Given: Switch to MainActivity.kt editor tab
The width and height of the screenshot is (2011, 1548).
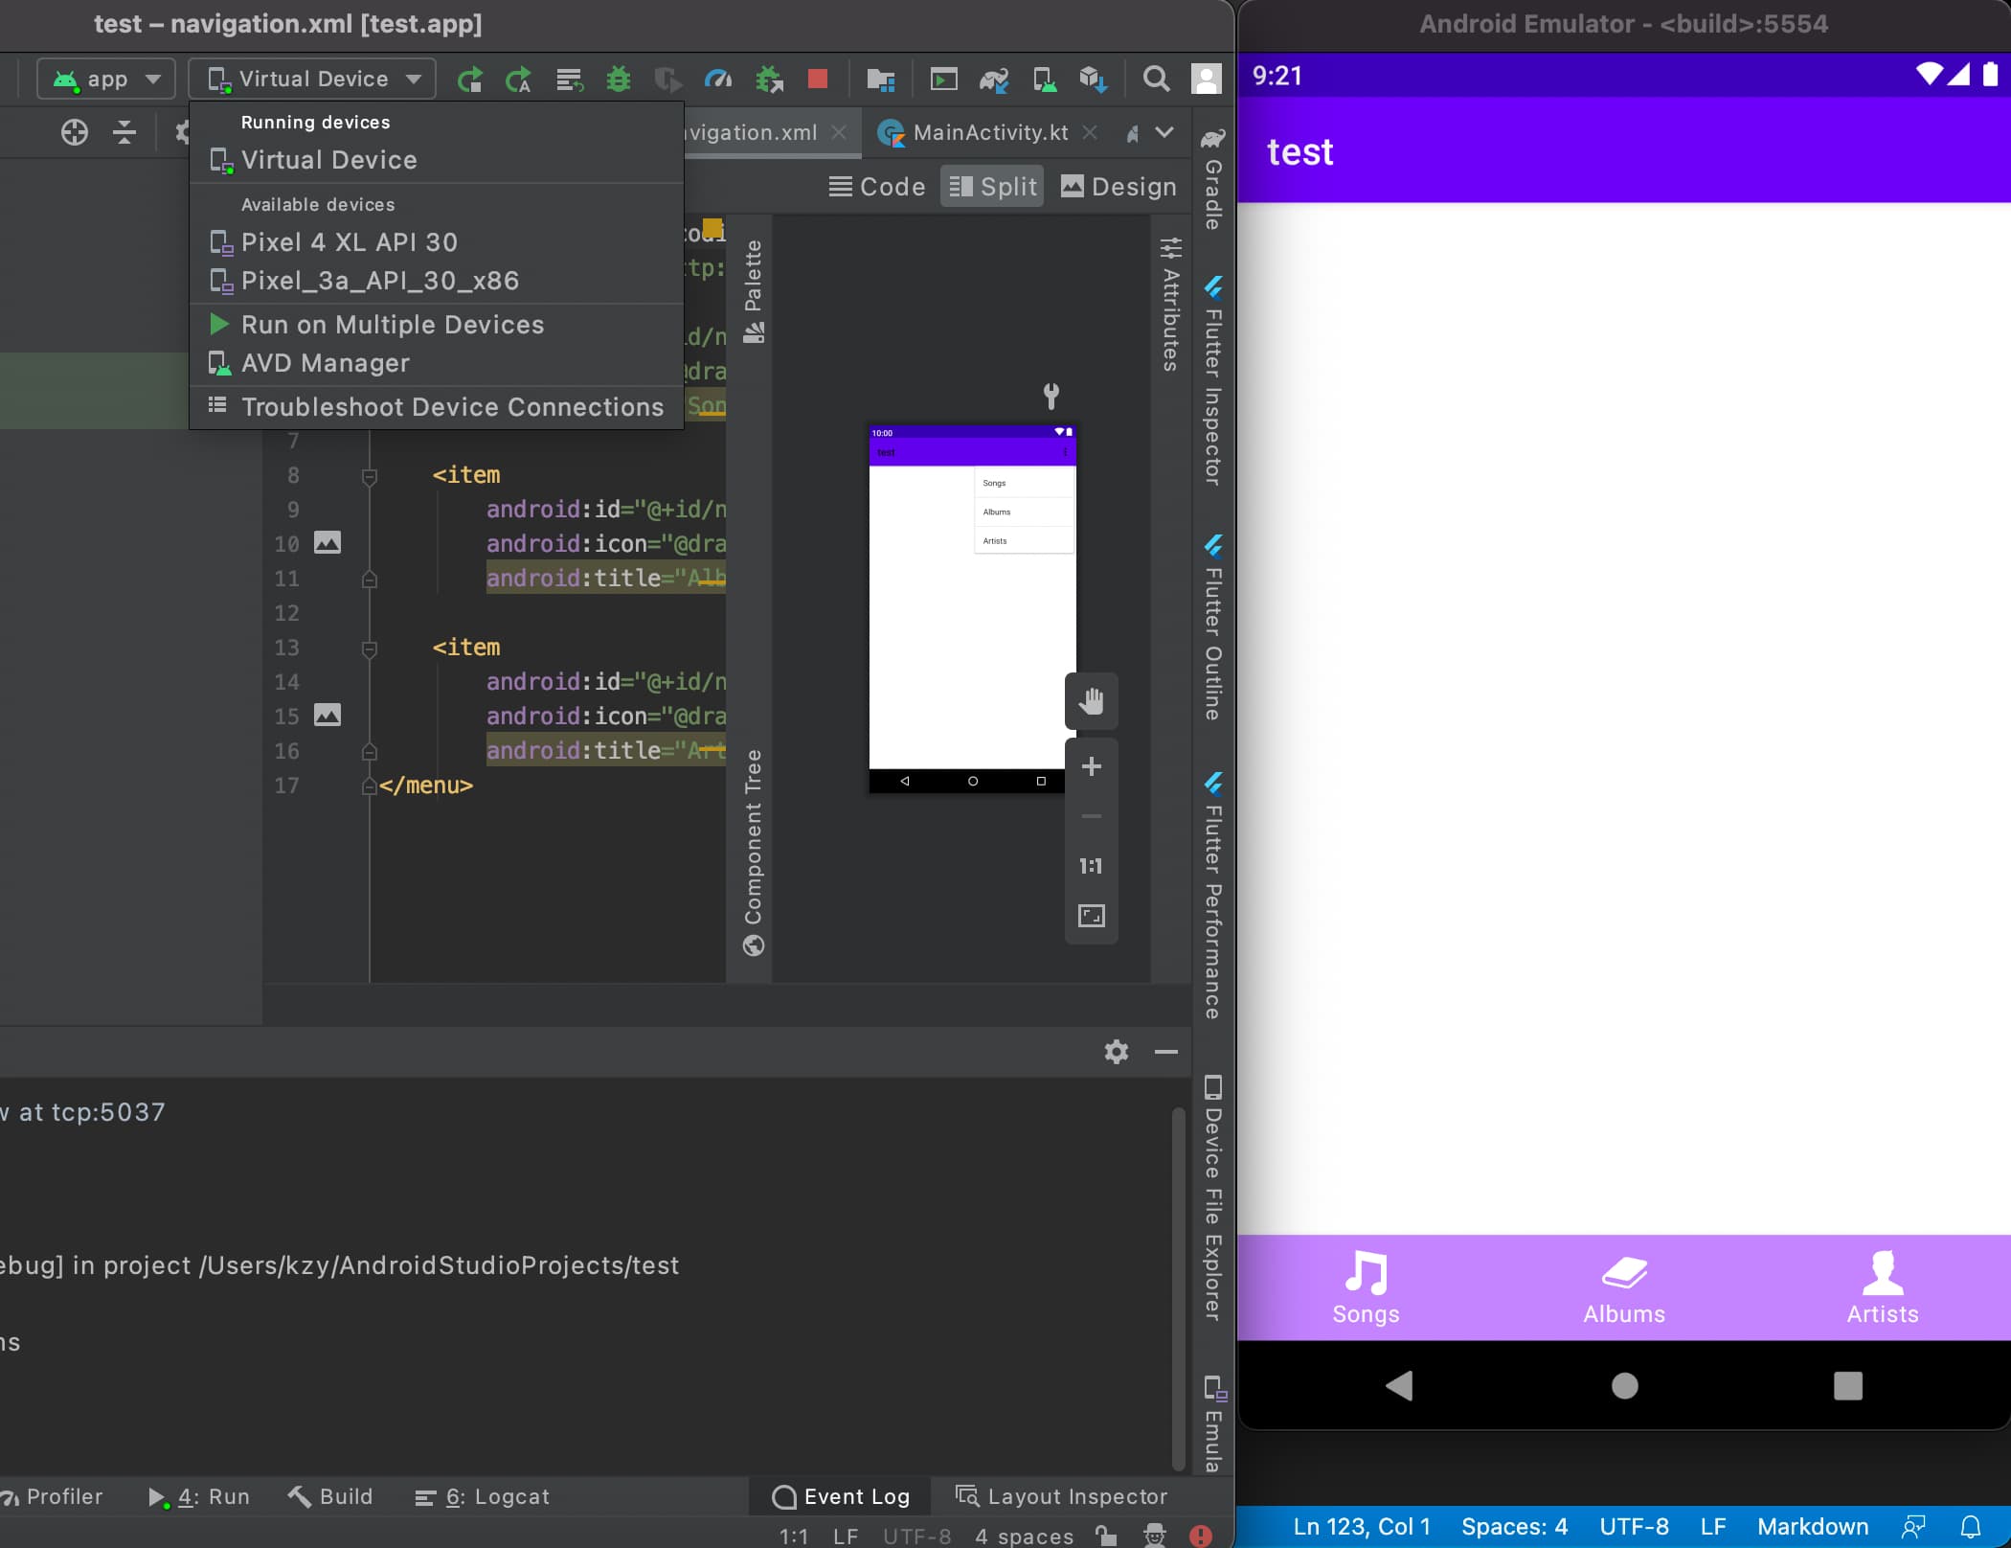Looking at the screenshot, I should [989, 132].
